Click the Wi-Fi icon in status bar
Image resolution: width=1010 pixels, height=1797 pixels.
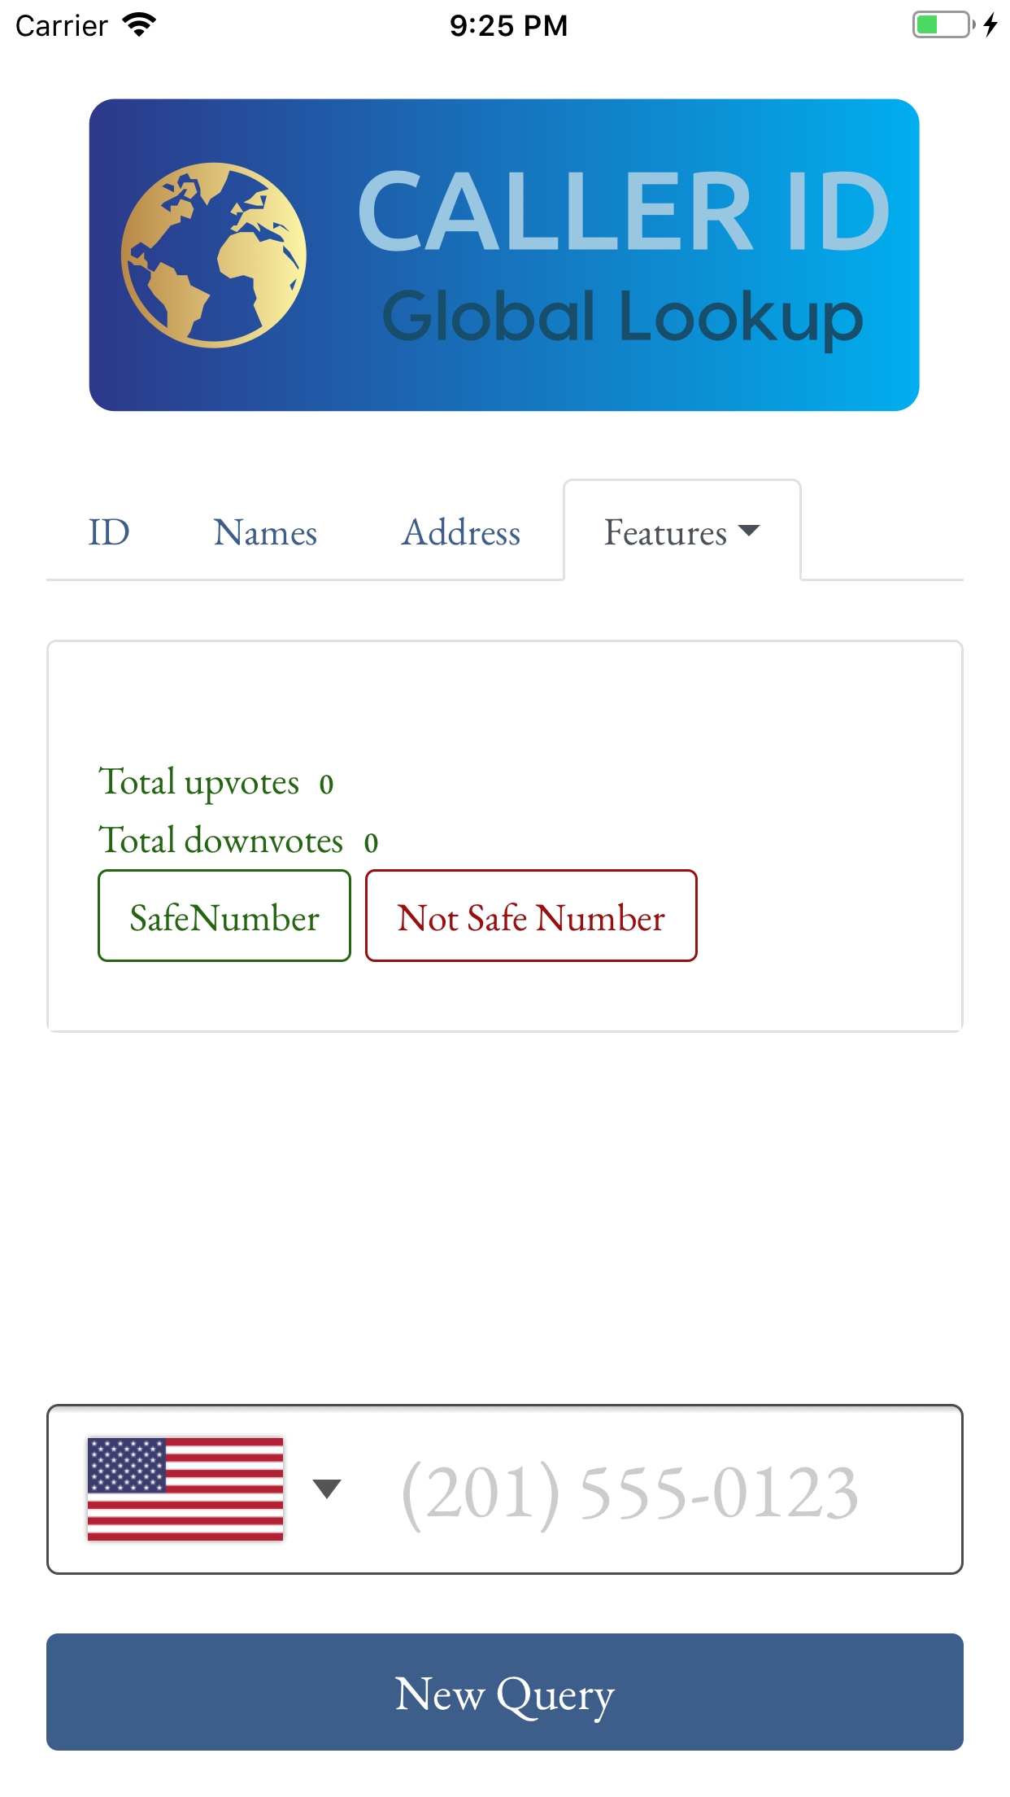click(137, 24)
